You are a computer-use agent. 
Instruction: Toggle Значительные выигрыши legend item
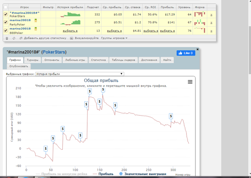[x=143, y=174]
